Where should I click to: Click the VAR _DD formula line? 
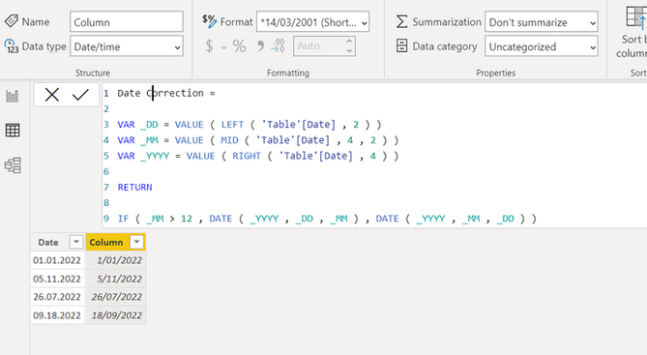coord(250,124)
